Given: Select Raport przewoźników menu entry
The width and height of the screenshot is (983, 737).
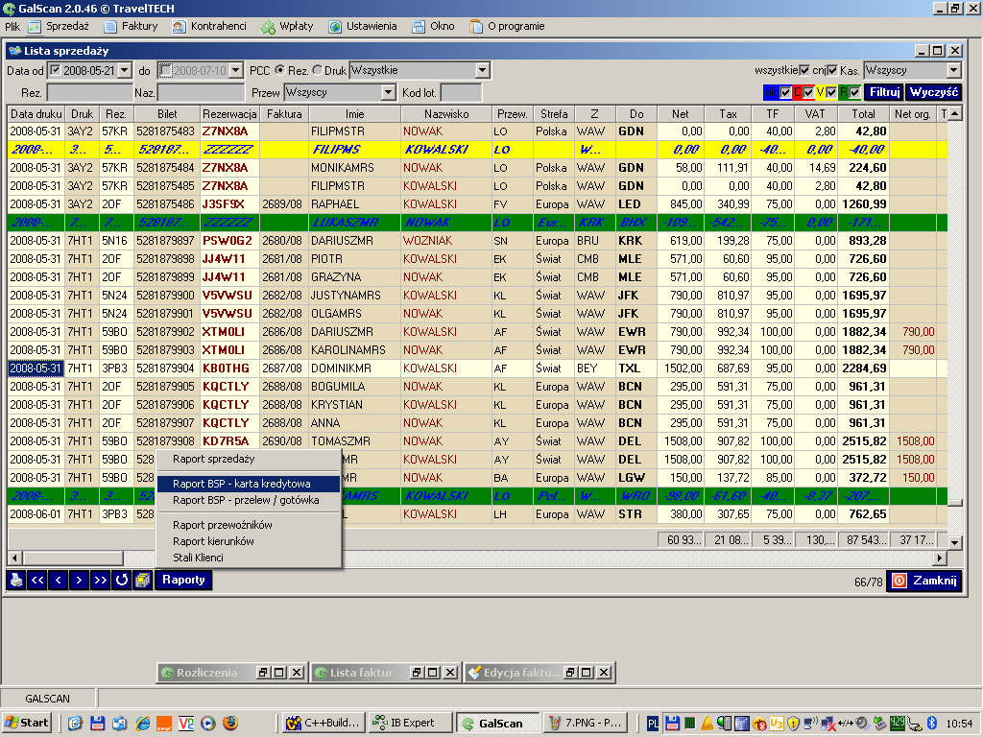Looking at the screenshot, I should (249, 525).
